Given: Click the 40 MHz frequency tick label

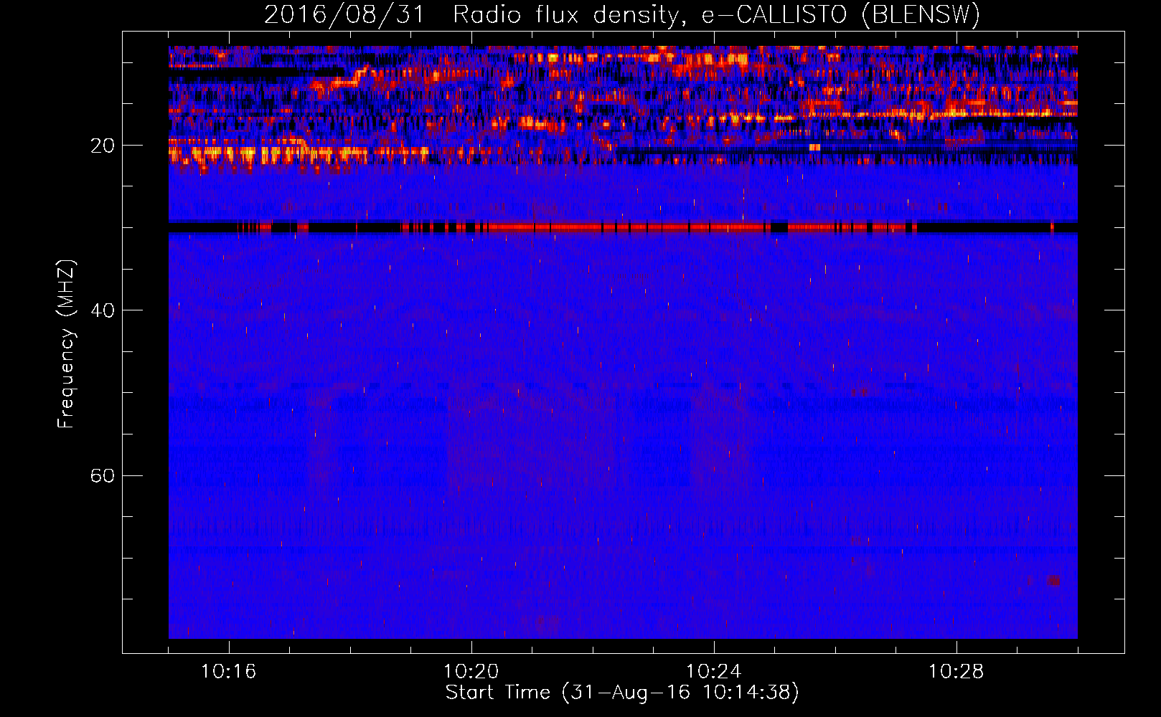Looking at the screenshot, I should pyautogui.click(x=103, y=310).
